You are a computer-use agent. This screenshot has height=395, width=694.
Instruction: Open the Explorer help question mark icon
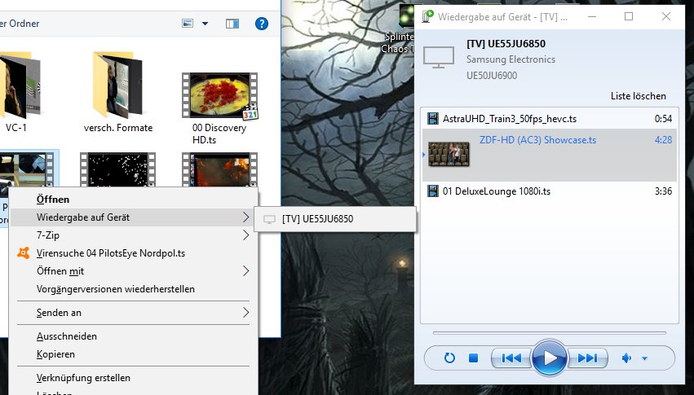[262, 24]
